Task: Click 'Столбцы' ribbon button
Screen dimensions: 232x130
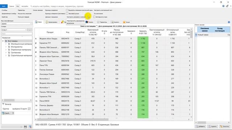Action: tap(4, 10)
